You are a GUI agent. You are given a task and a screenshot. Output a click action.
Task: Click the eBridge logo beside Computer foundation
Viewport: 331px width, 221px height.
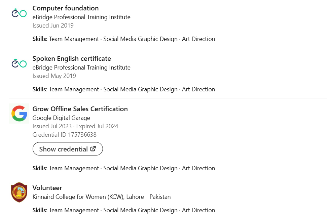click(19, 13)
